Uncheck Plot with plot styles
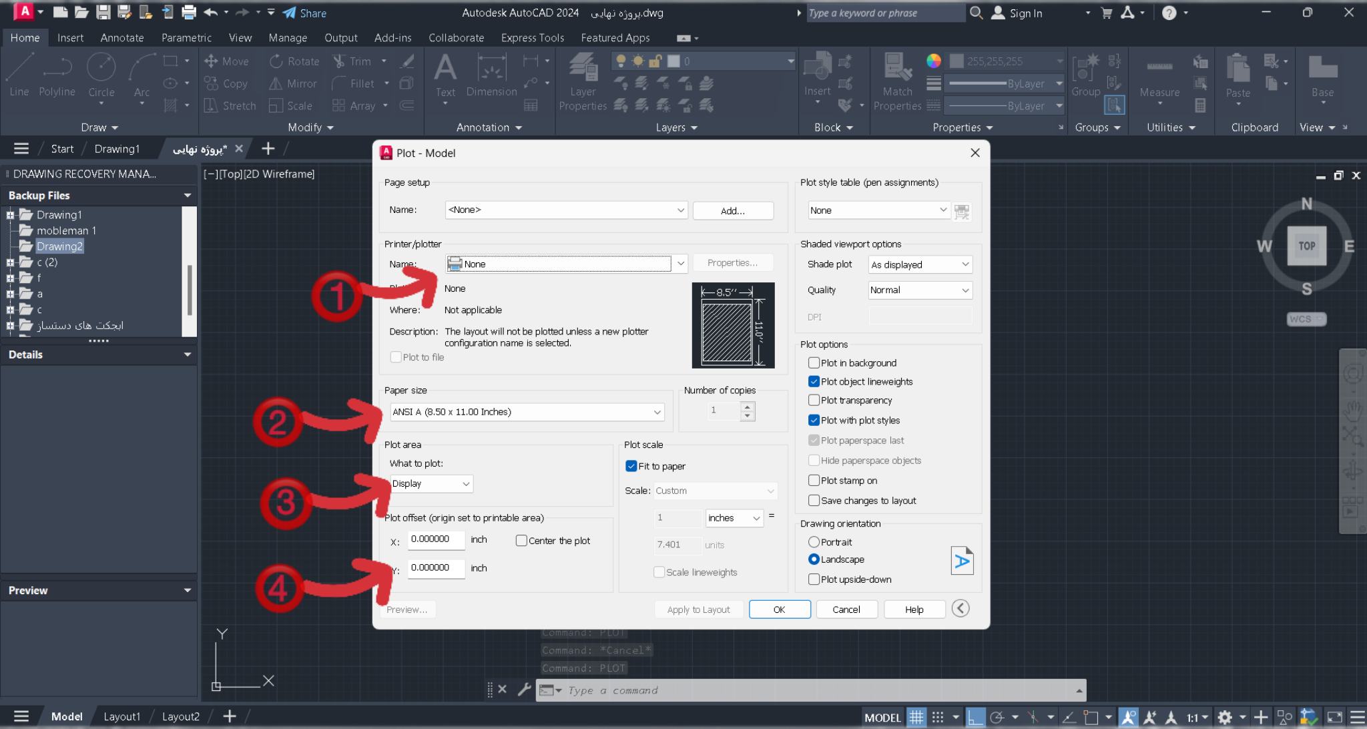Screen dimensions: 1367x729 (814, 420)
